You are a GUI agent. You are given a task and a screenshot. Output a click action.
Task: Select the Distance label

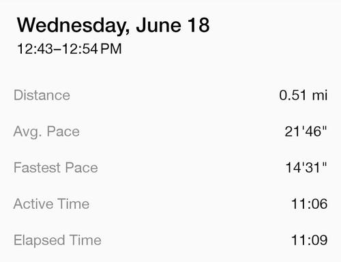click(x=42, y=95)
